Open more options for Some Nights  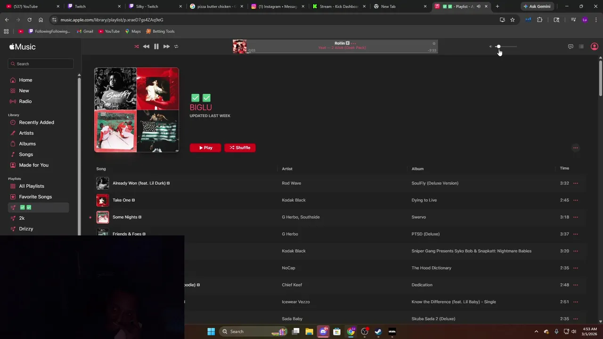tap(576, 217)
